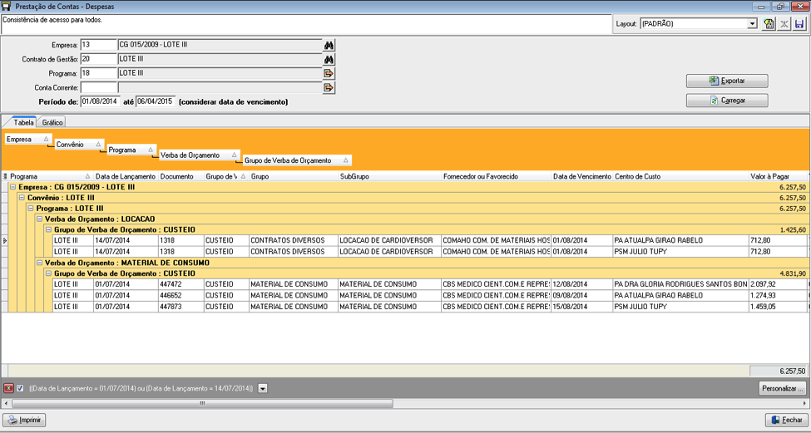
Task: Click the footer total 6.257,50
Action: tap(778, 371)
